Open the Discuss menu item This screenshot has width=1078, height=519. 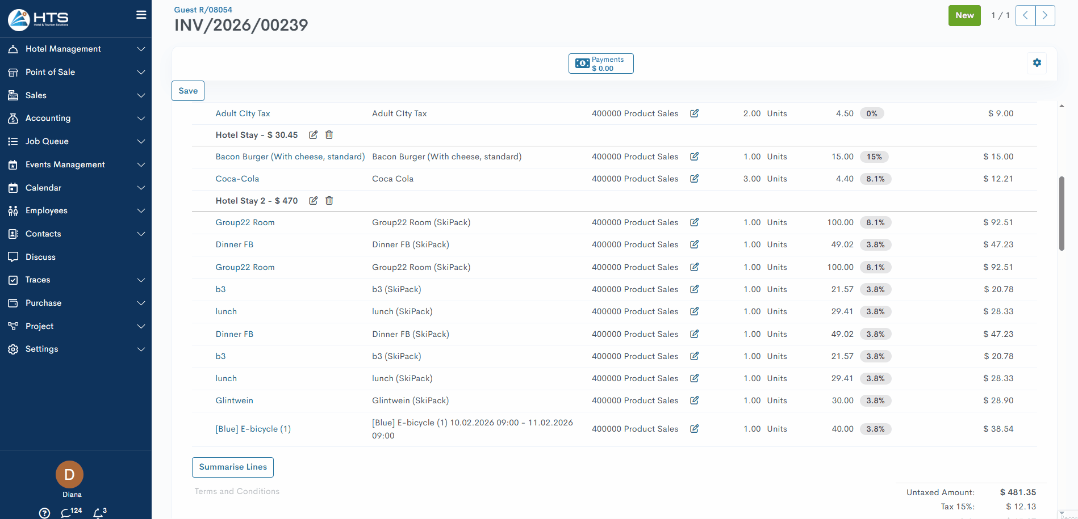pyautogui.click(x=40, y=257)
